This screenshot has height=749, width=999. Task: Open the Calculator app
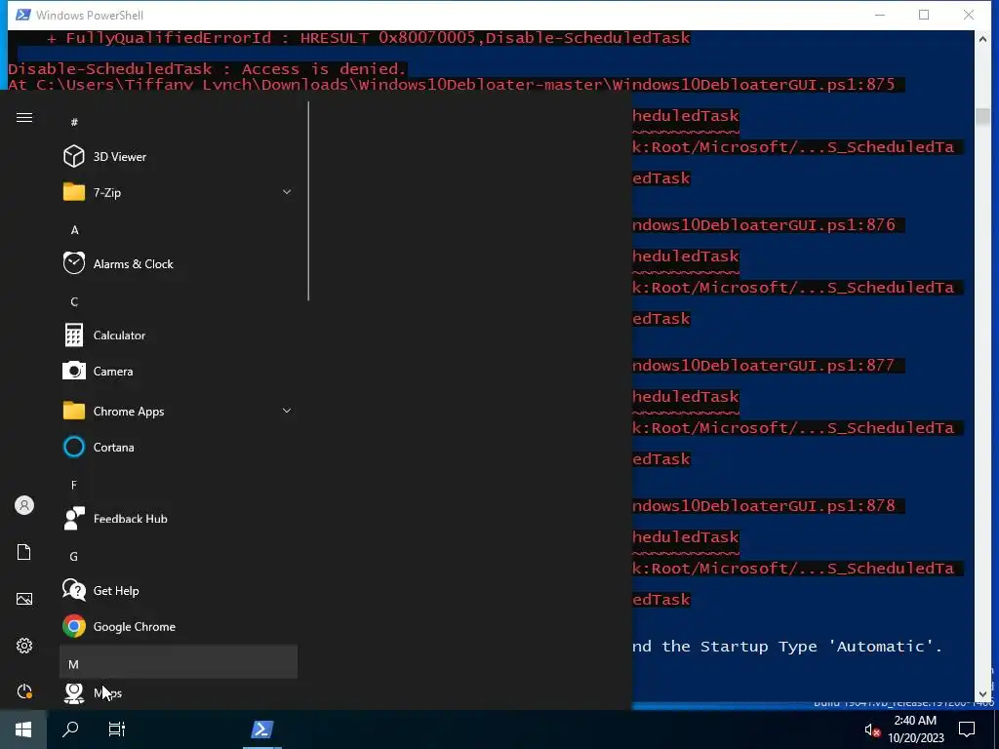coord(179,335)
